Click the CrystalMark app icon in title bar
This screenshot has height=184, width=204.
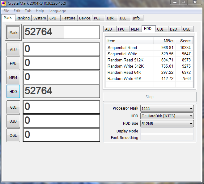4,3
